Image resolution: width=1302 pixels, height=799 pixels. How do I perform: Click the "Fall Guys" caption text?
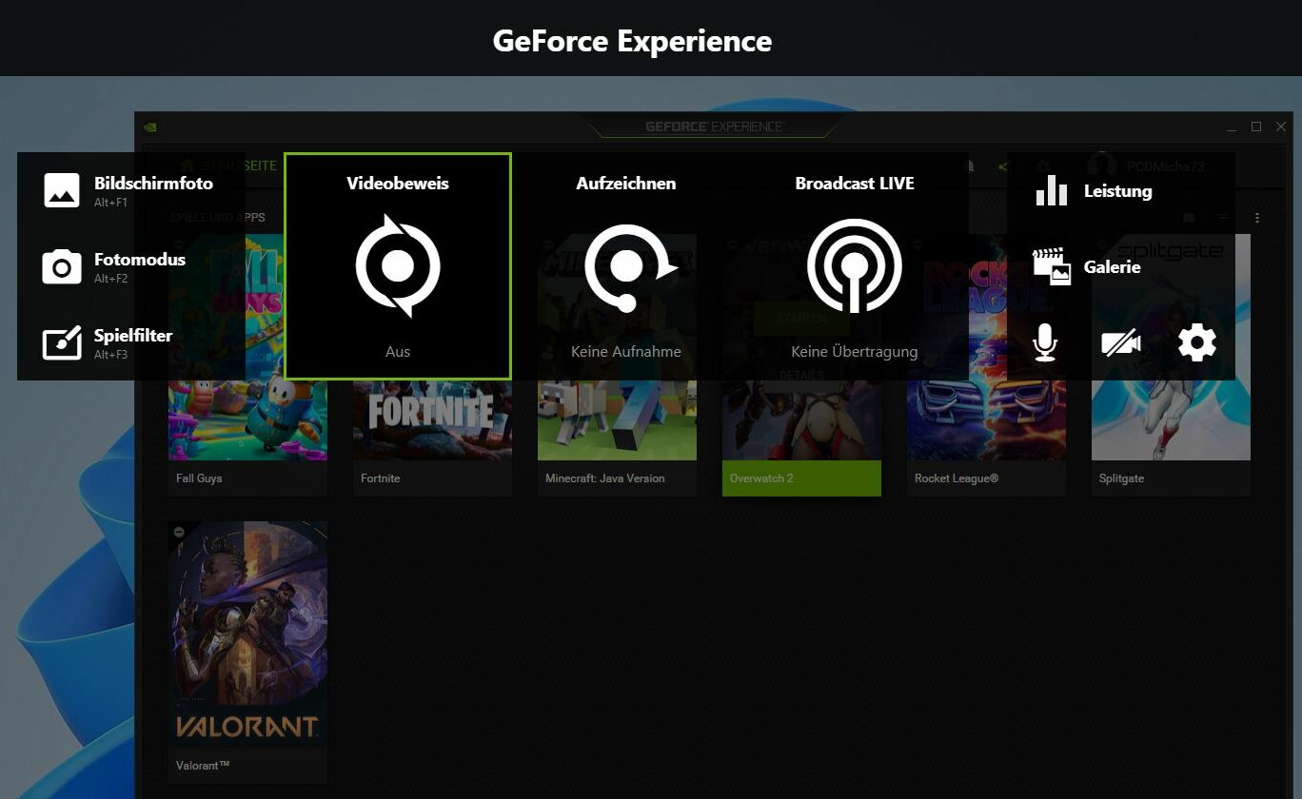pyautogui.click(x=199, y=478)
